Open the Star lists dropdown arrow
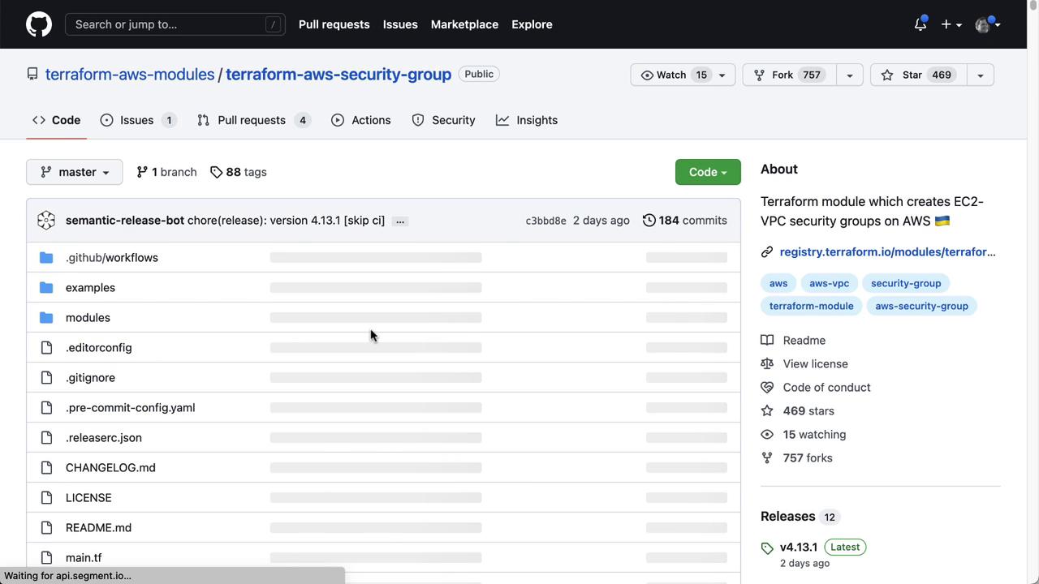The width and height of the screenshot is (1039, 584). (980, 75)
